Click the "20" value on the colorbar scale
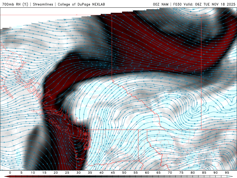Viewport: 237px width, 178px height. [x=56, y=173]
